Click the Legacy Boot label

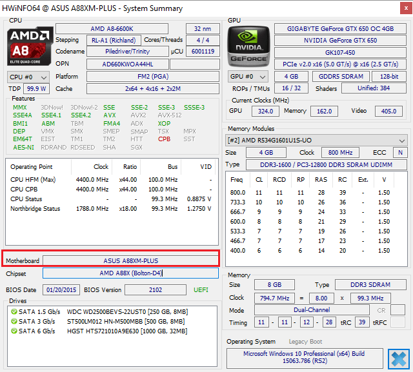coord(305,342)
